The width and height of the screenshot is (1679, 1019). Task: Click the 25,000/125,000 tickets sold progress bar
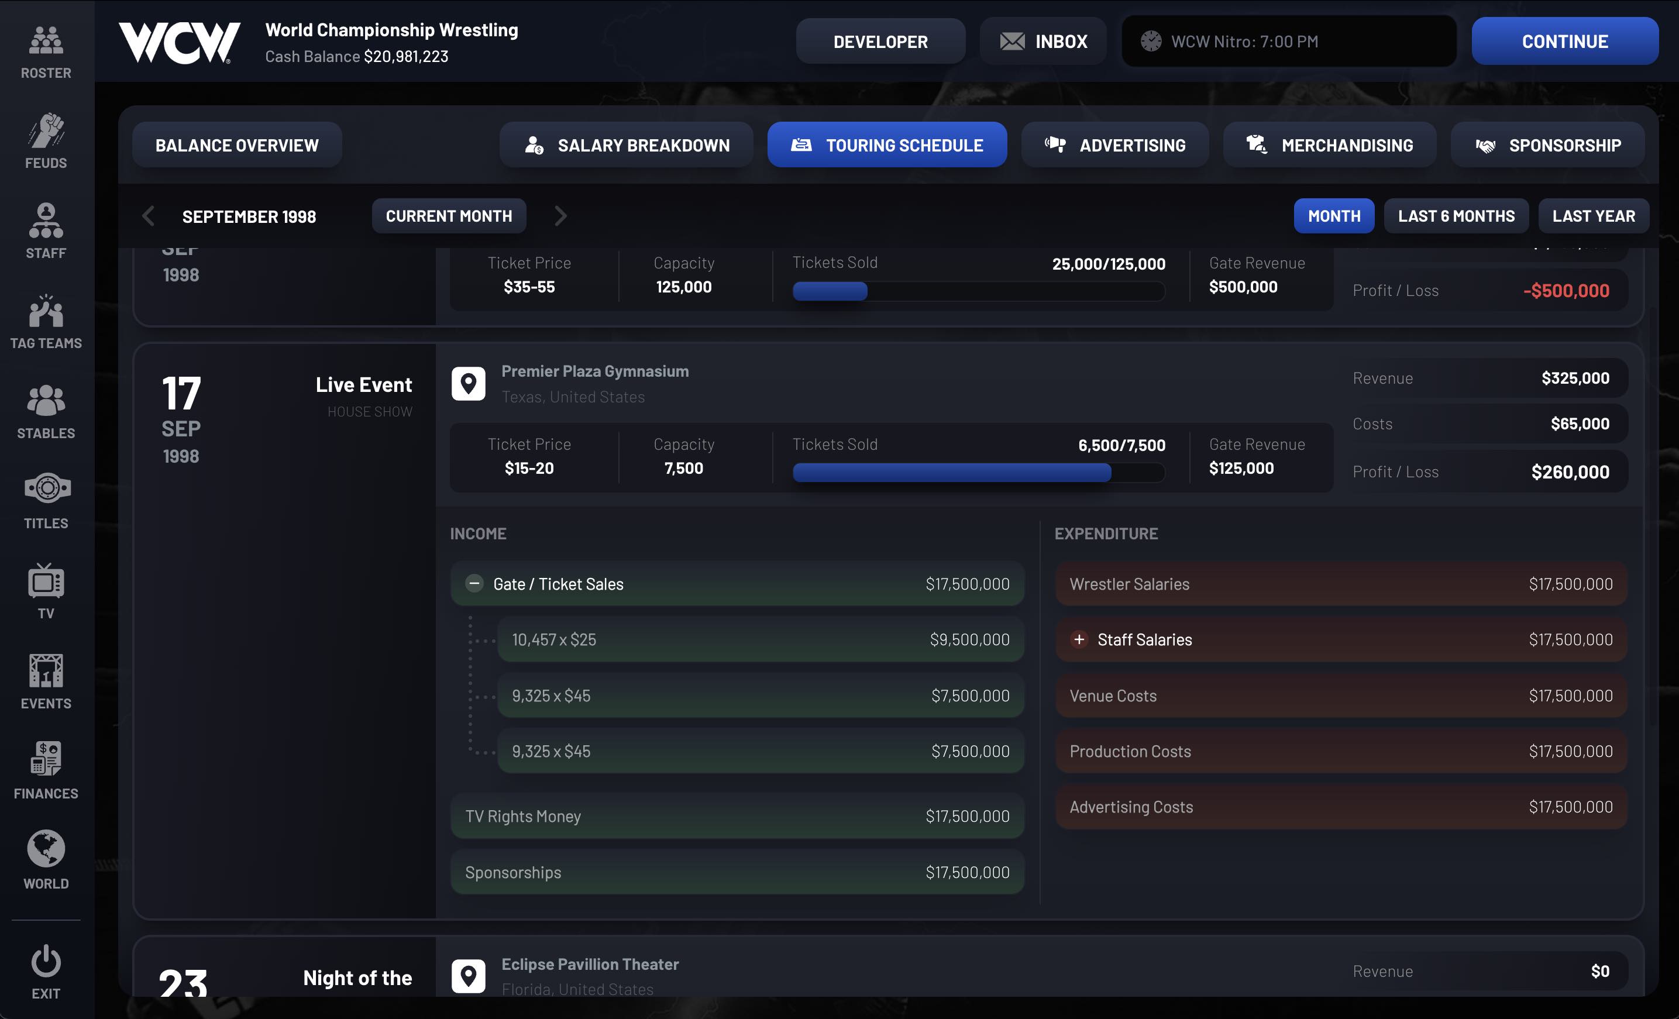[979, 291]
